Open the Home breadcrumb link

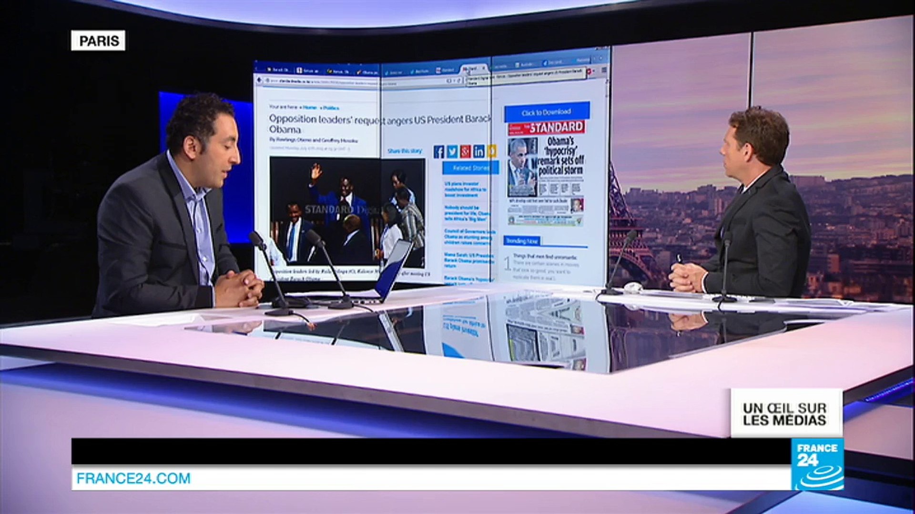310,108
